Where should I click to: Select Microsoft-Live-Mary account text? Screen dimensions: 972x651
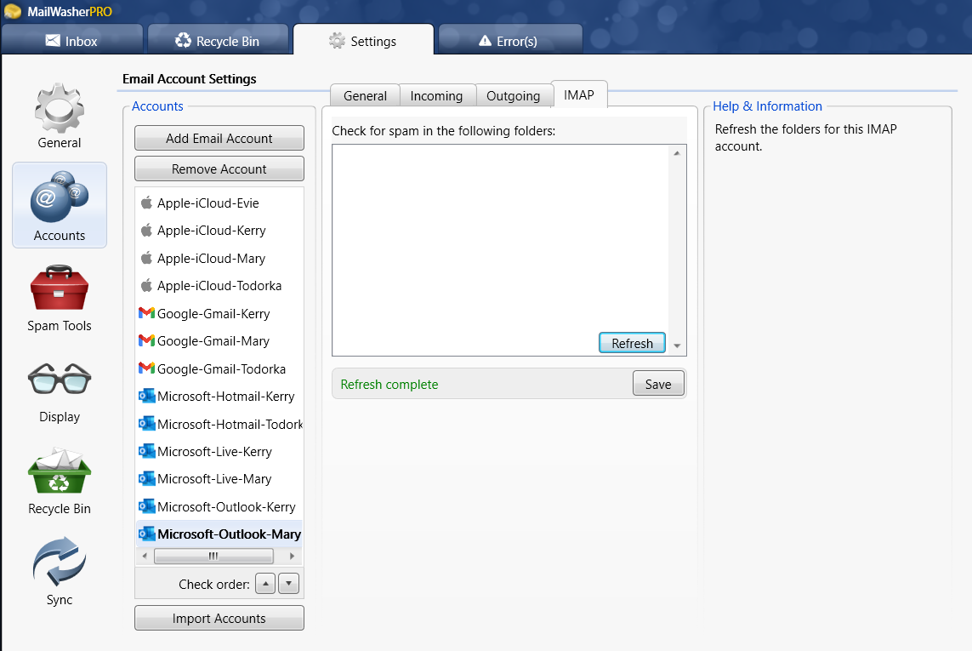214,478
